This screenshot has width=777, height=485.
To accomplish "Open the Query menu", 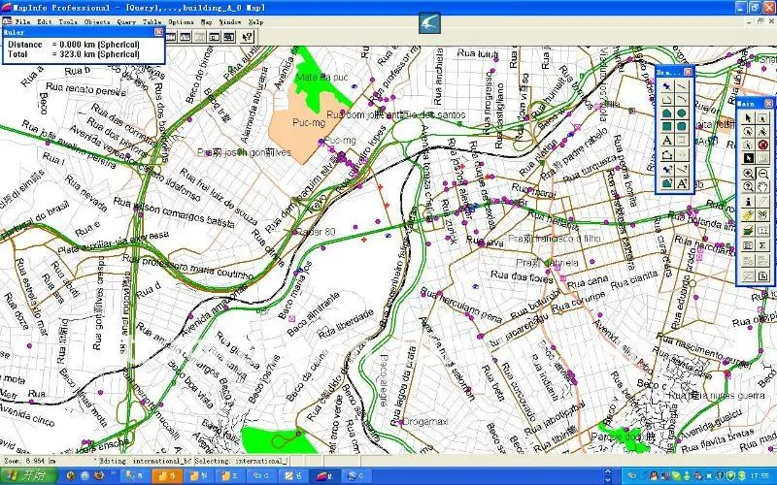I will click(x=126, y=21).
